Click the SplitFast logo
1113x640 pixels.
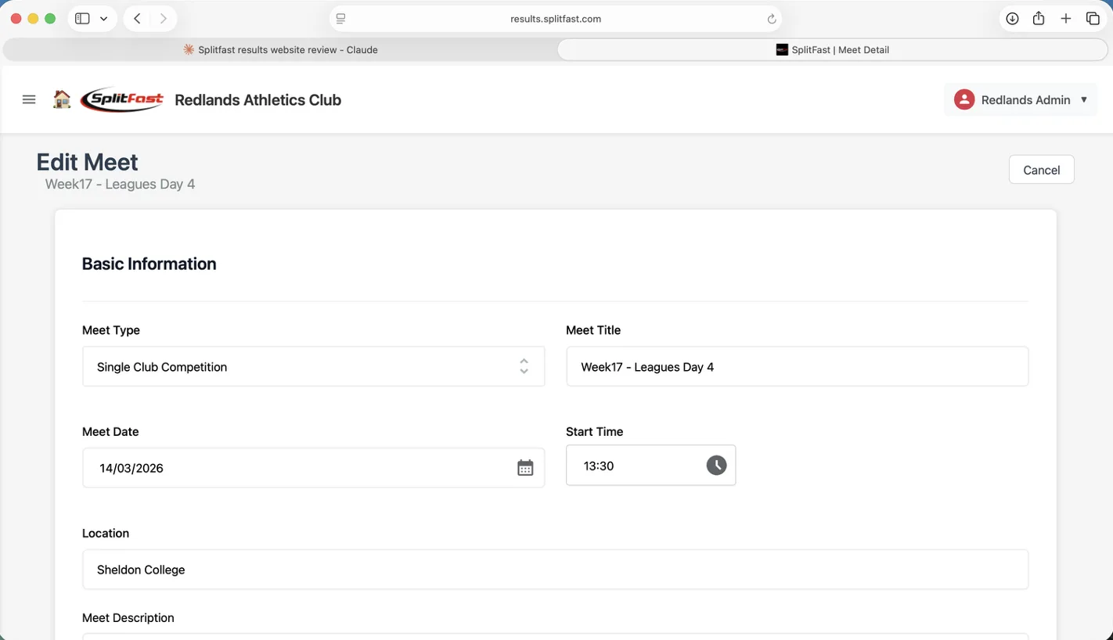pos(122,99)
